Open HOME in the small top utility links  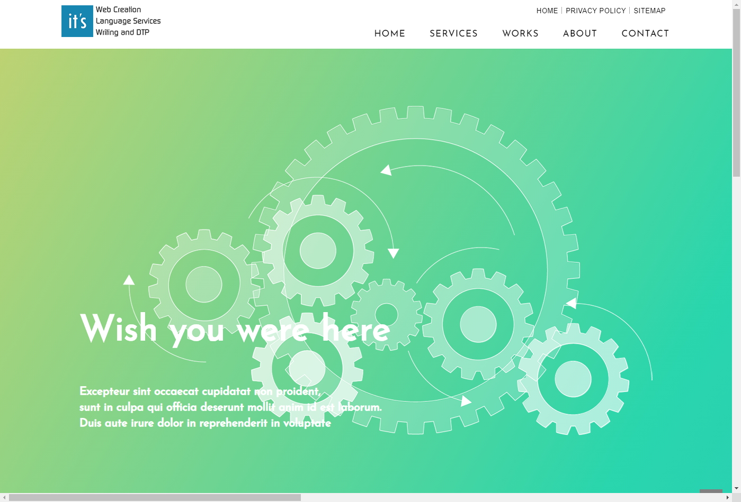tap(547, 11)
